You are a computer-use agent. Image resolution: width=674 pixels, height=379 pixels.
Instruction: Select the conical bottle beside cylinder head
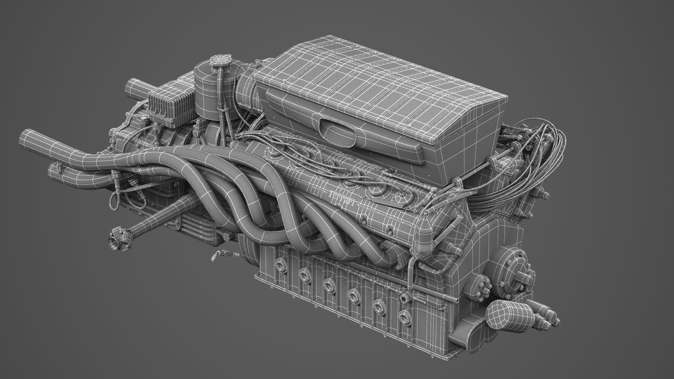click(x=424, y=235)
